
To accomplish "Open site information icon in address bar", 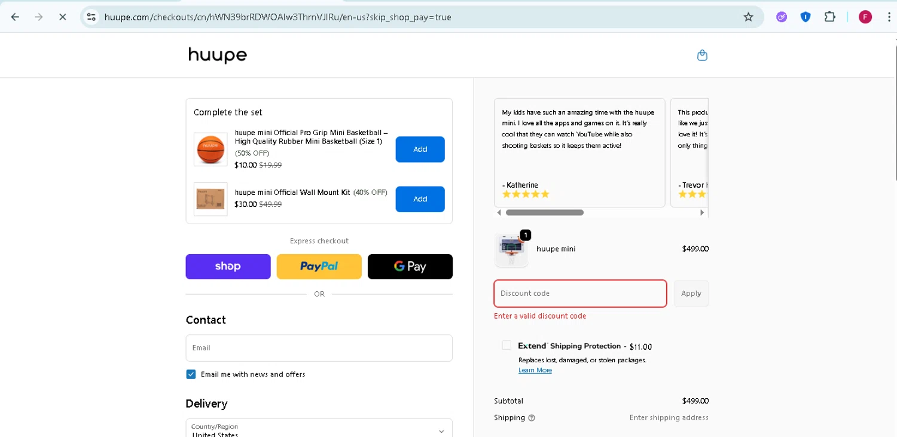I will (x=91, y=17).
